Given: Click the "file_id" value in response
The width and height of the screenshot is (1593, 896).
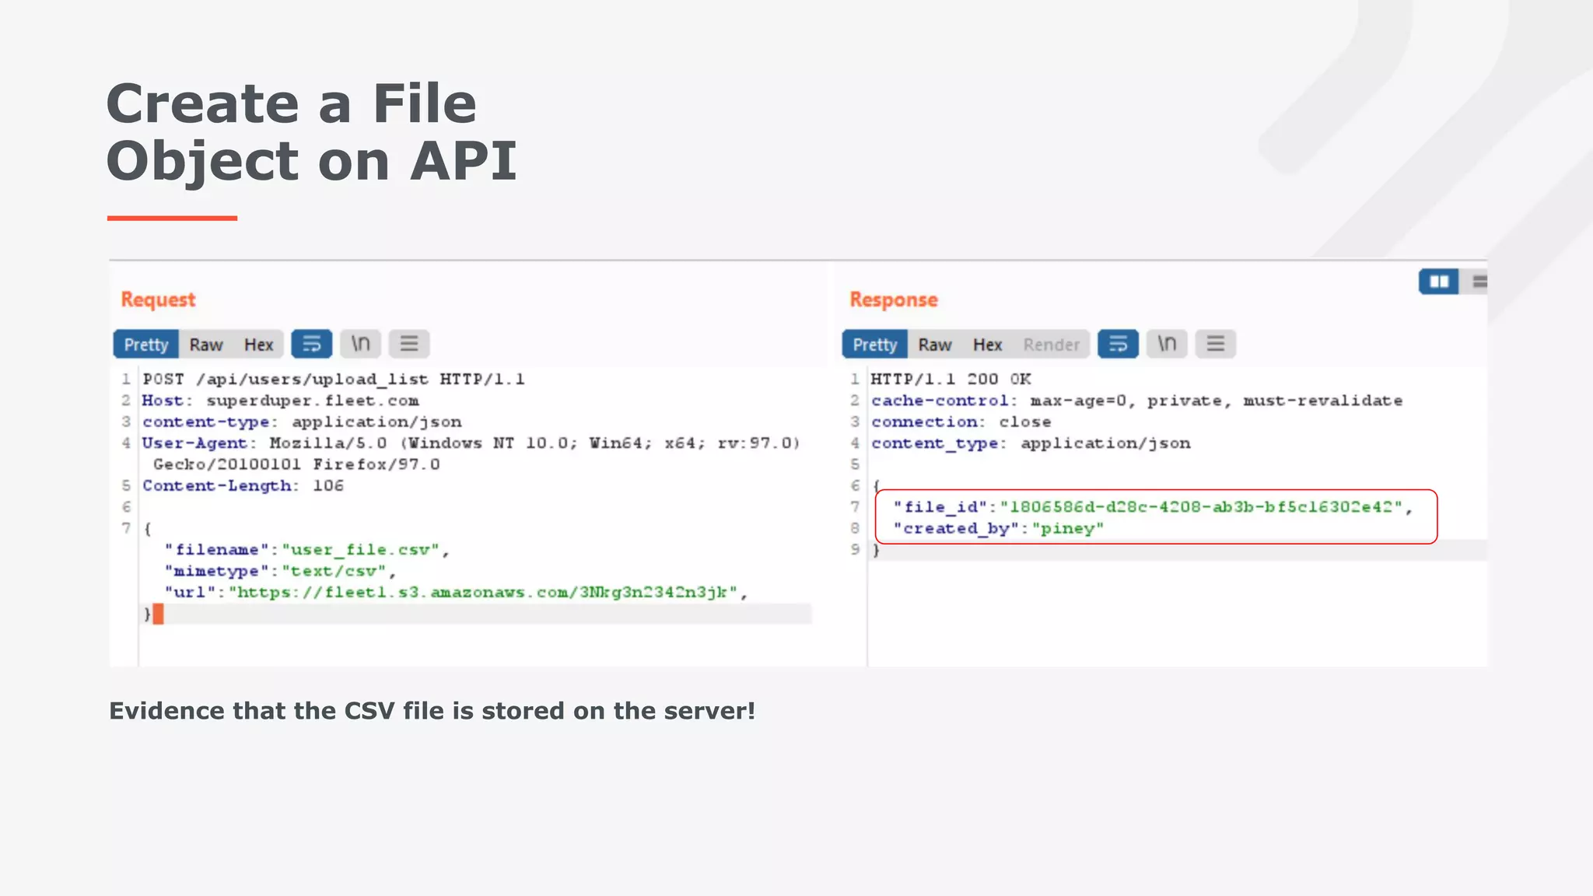Looking at the screenshot, I should (1201, 507).
